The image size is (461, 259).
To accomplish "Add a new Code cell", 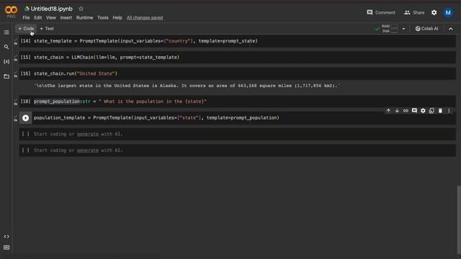I will pyautogui.click(x=26, y=29).
